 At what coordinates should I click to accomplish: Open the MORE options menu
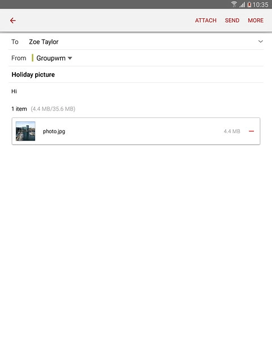pyautogui.click(x=256, y=20)
